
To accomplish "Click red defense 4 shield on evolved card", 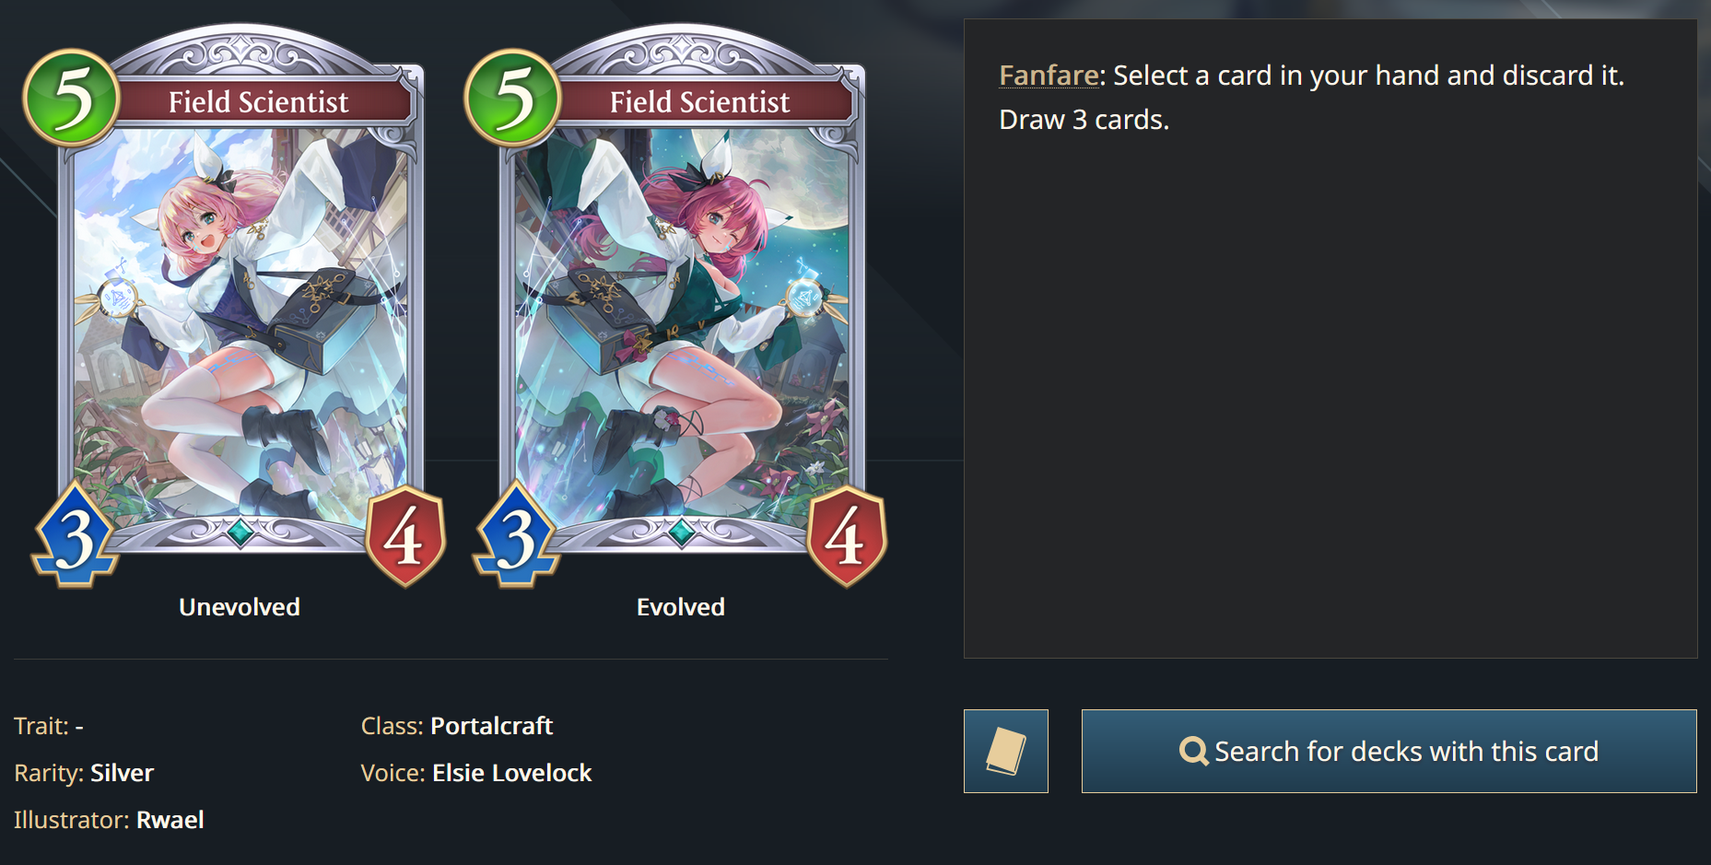I will pyautogui.click(x=847, y=536).
